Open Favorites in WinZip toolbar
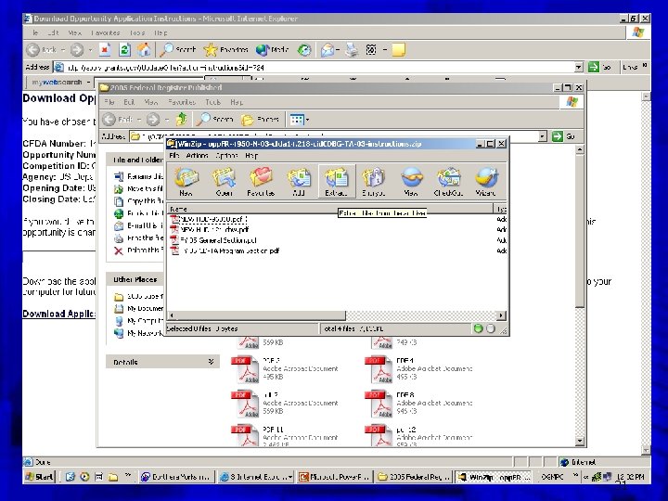Screen dimensions: 668x501 click(x=261, y=181)
